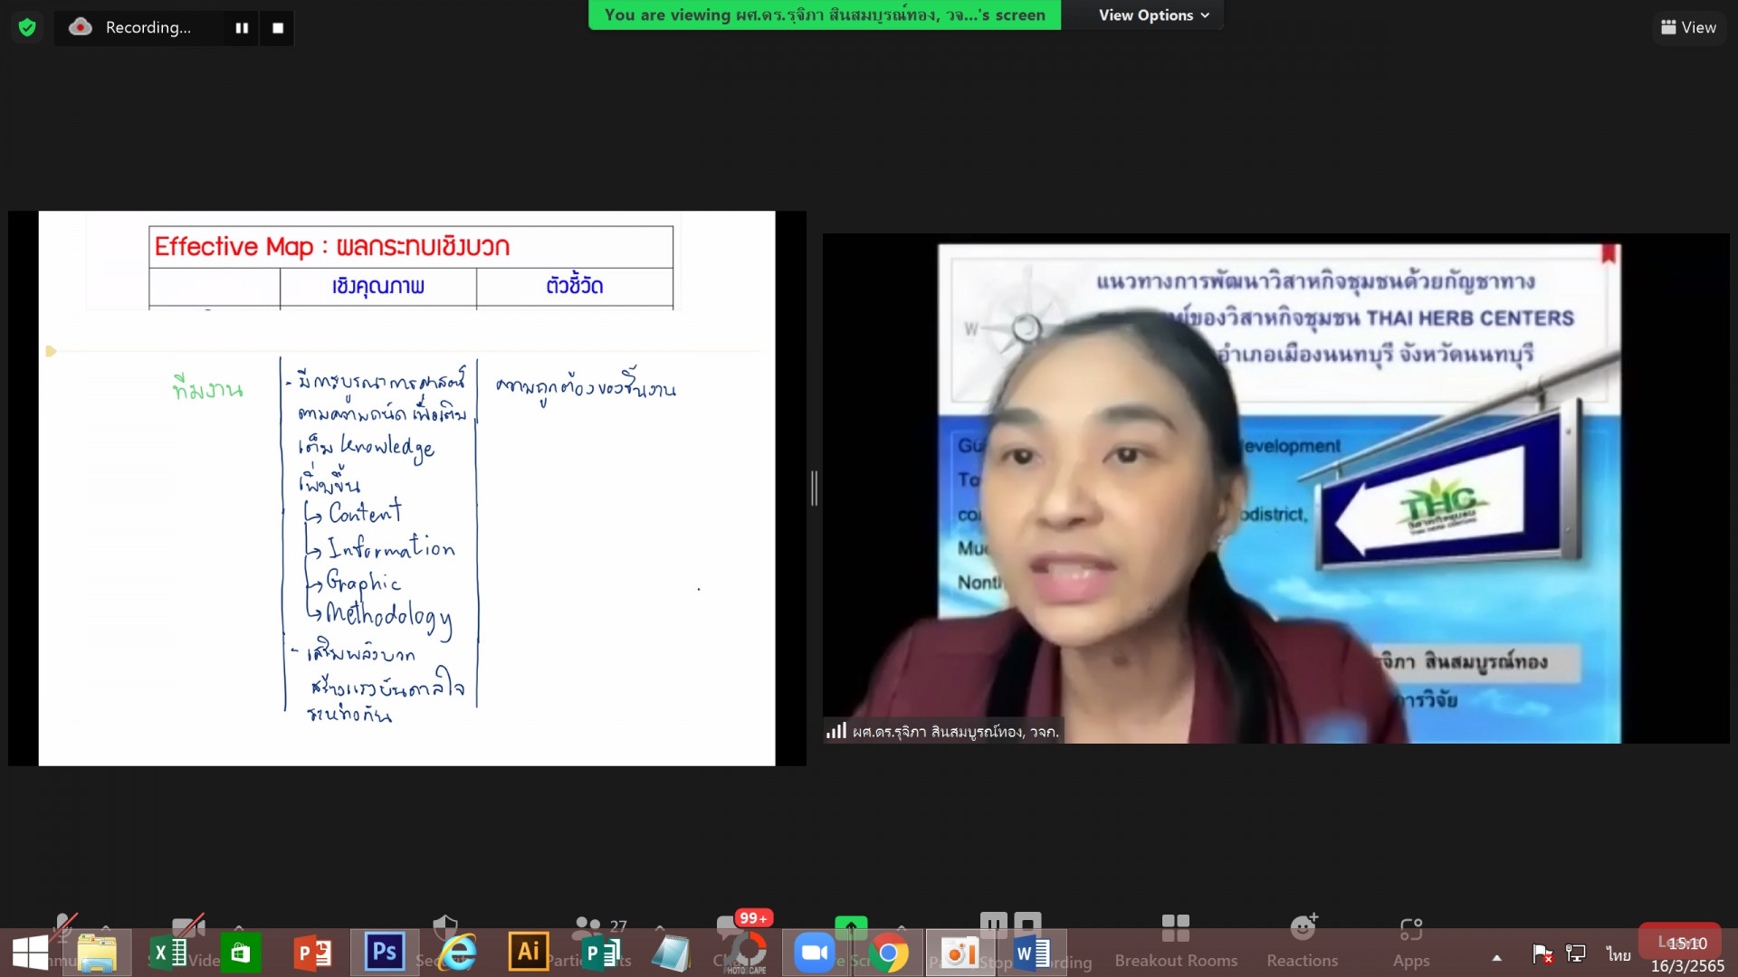Open the Windows Store taskbar icon
This screenshot has width=1738, height=977.
click(x=240, y=953)
